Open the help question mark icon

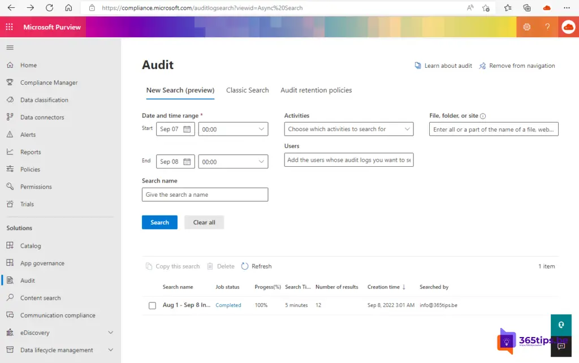click(x=547, y=27)
